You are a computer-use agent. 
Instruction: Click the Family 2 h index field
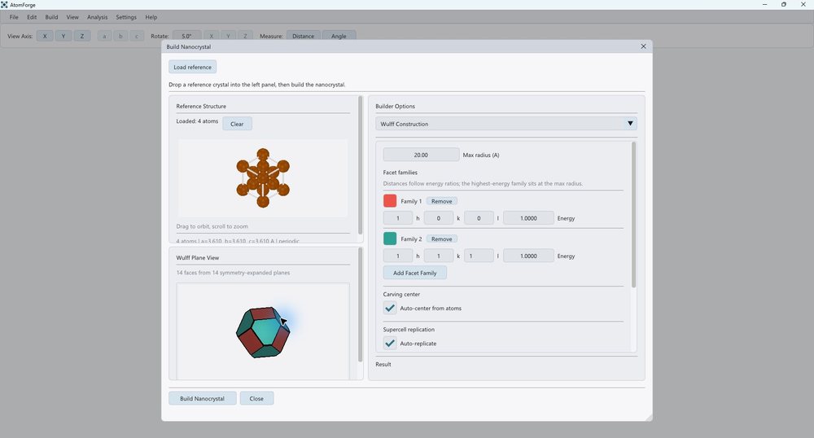click(x=398, y=256)
